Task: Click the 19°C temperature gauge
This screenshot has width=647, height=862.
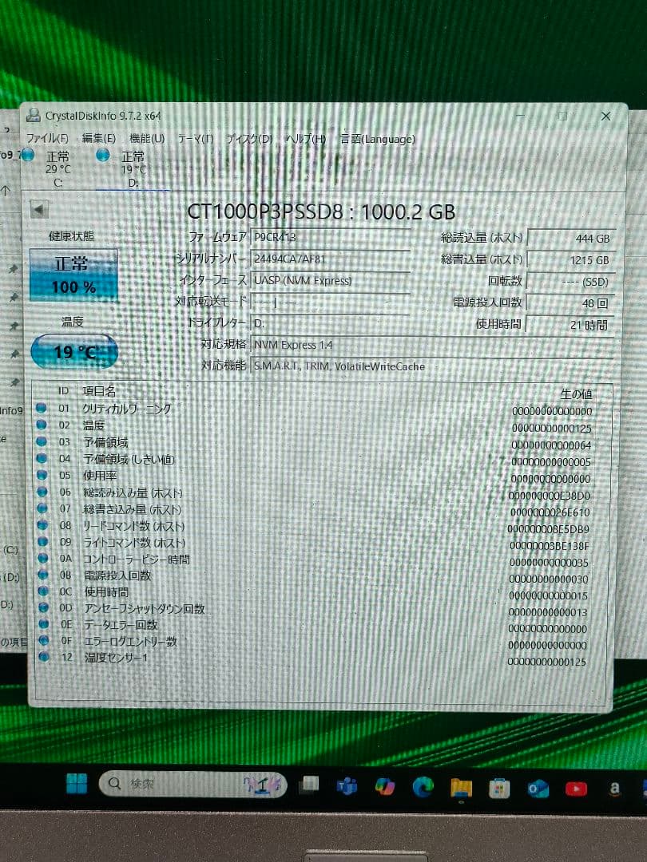Action: coord(73,351)
